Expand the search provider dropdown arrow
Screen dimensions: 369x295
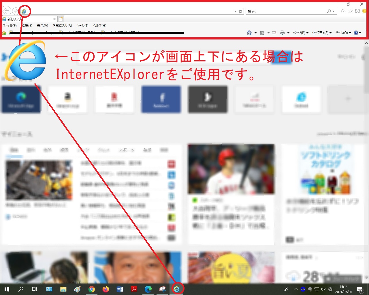click(334, 12)
